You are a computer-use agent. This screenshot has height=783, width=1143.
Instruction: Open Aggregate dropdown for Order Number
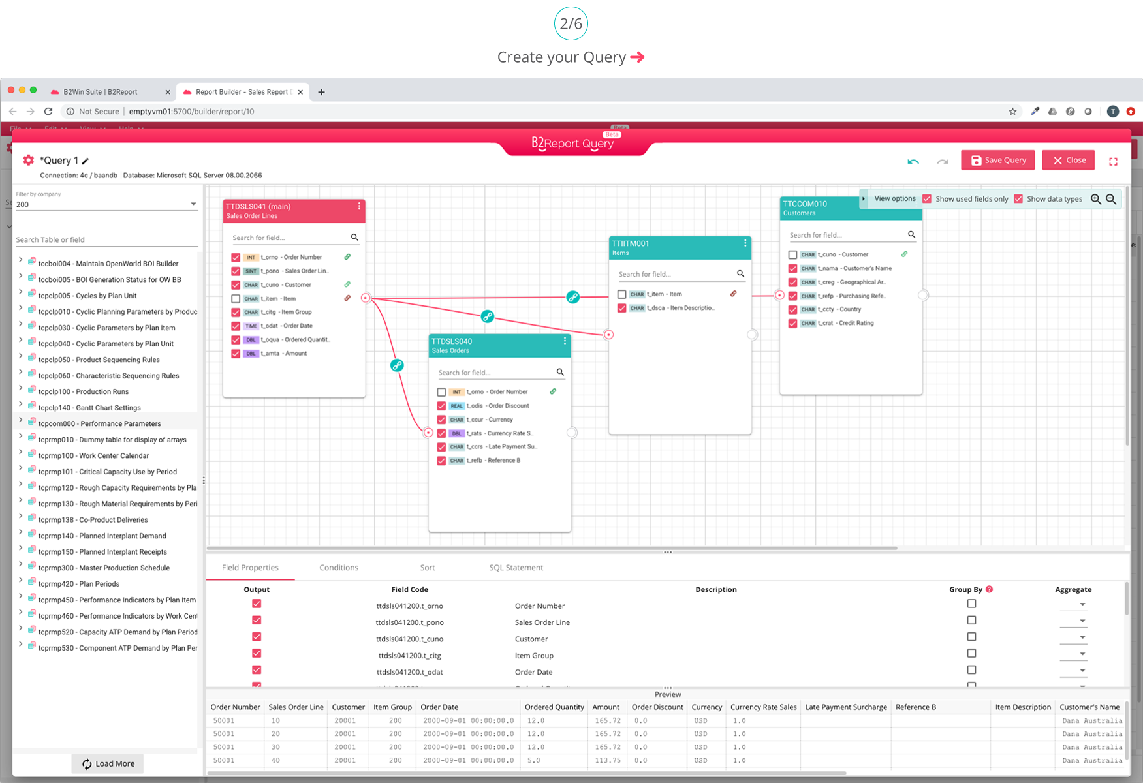tap(1082, 605)
